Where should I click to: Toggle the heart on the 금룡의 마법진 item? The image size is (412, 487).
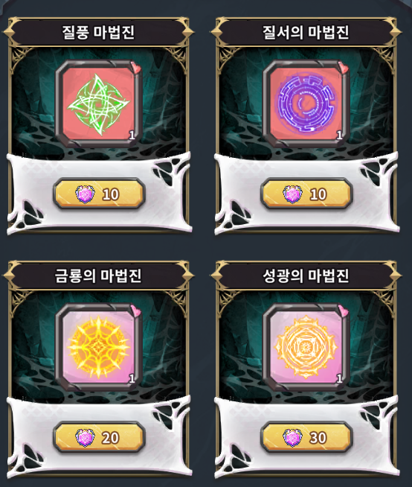pyautogui.click(x=135, y=311)
